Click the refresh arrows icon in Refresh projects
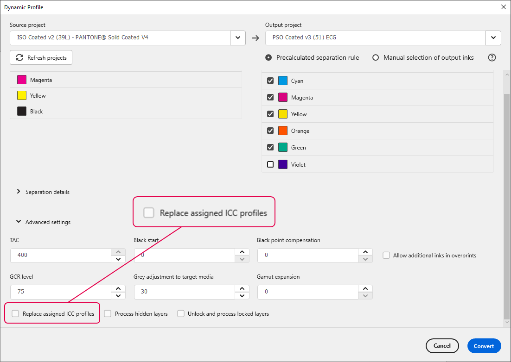Screen dimensions: 511x362 tap(19, 57)
